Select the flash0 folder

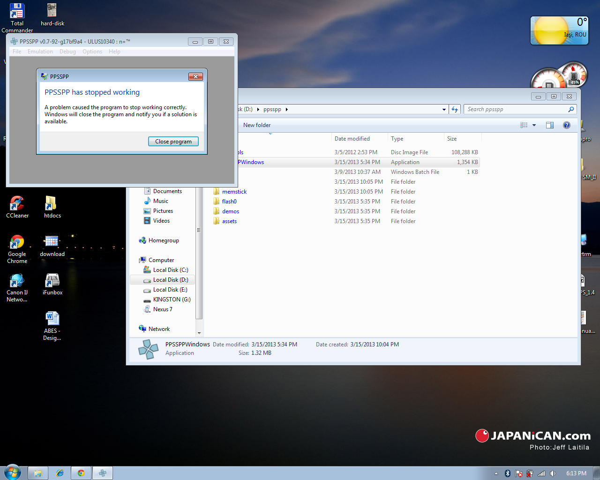click(229, 202)
